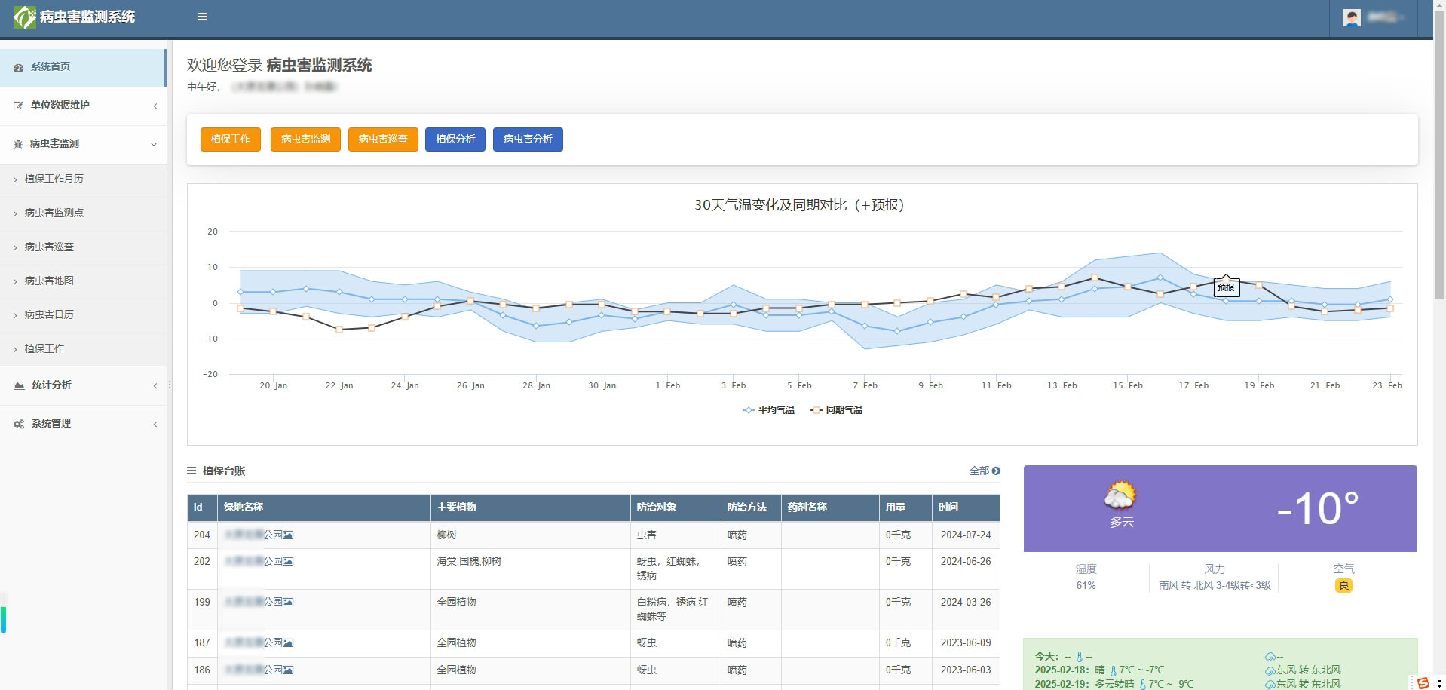Open 植保工作月历 submenu item
The image size is (1446, 690).
pyautogui.click(x=83, y=179)
